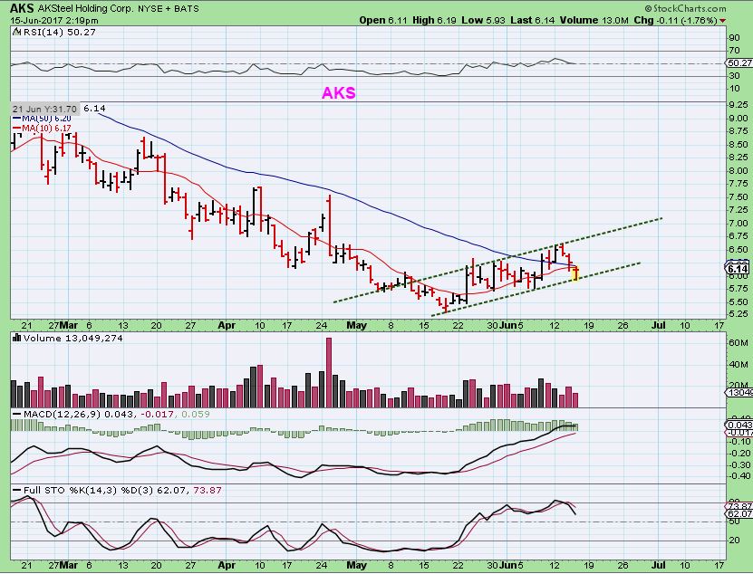Click the 6.14 last price tag on axis
Screen dimensions: 753x574
739,269
